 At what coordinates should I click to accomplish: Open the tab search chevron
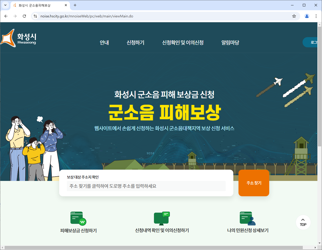pos(5,5)
